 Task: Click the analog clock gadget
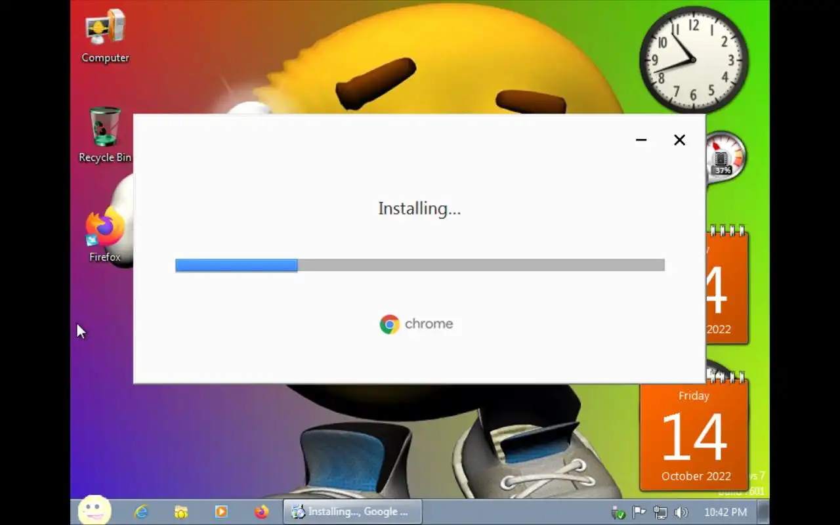694,60
